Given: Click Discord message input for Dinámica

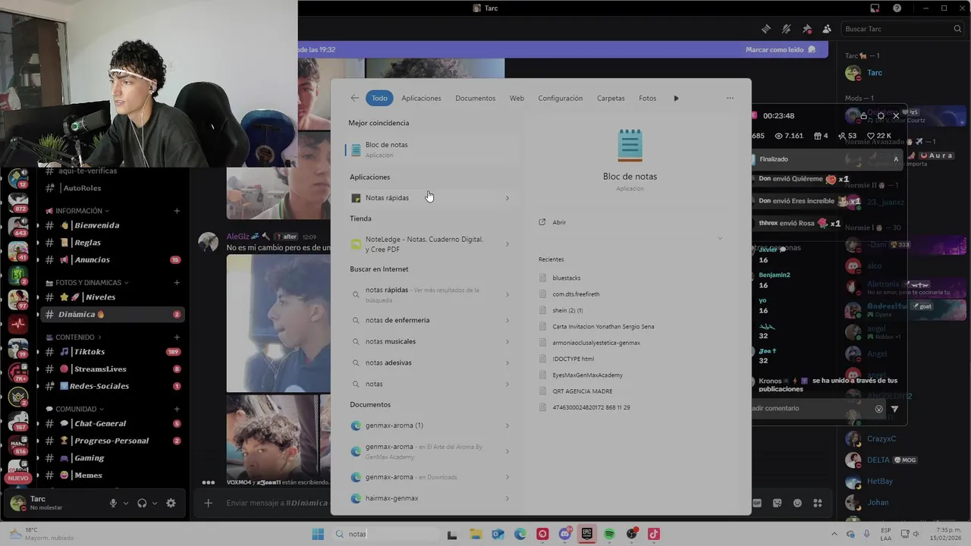Looking at the screenshot, I should click(x=277, y=503).
